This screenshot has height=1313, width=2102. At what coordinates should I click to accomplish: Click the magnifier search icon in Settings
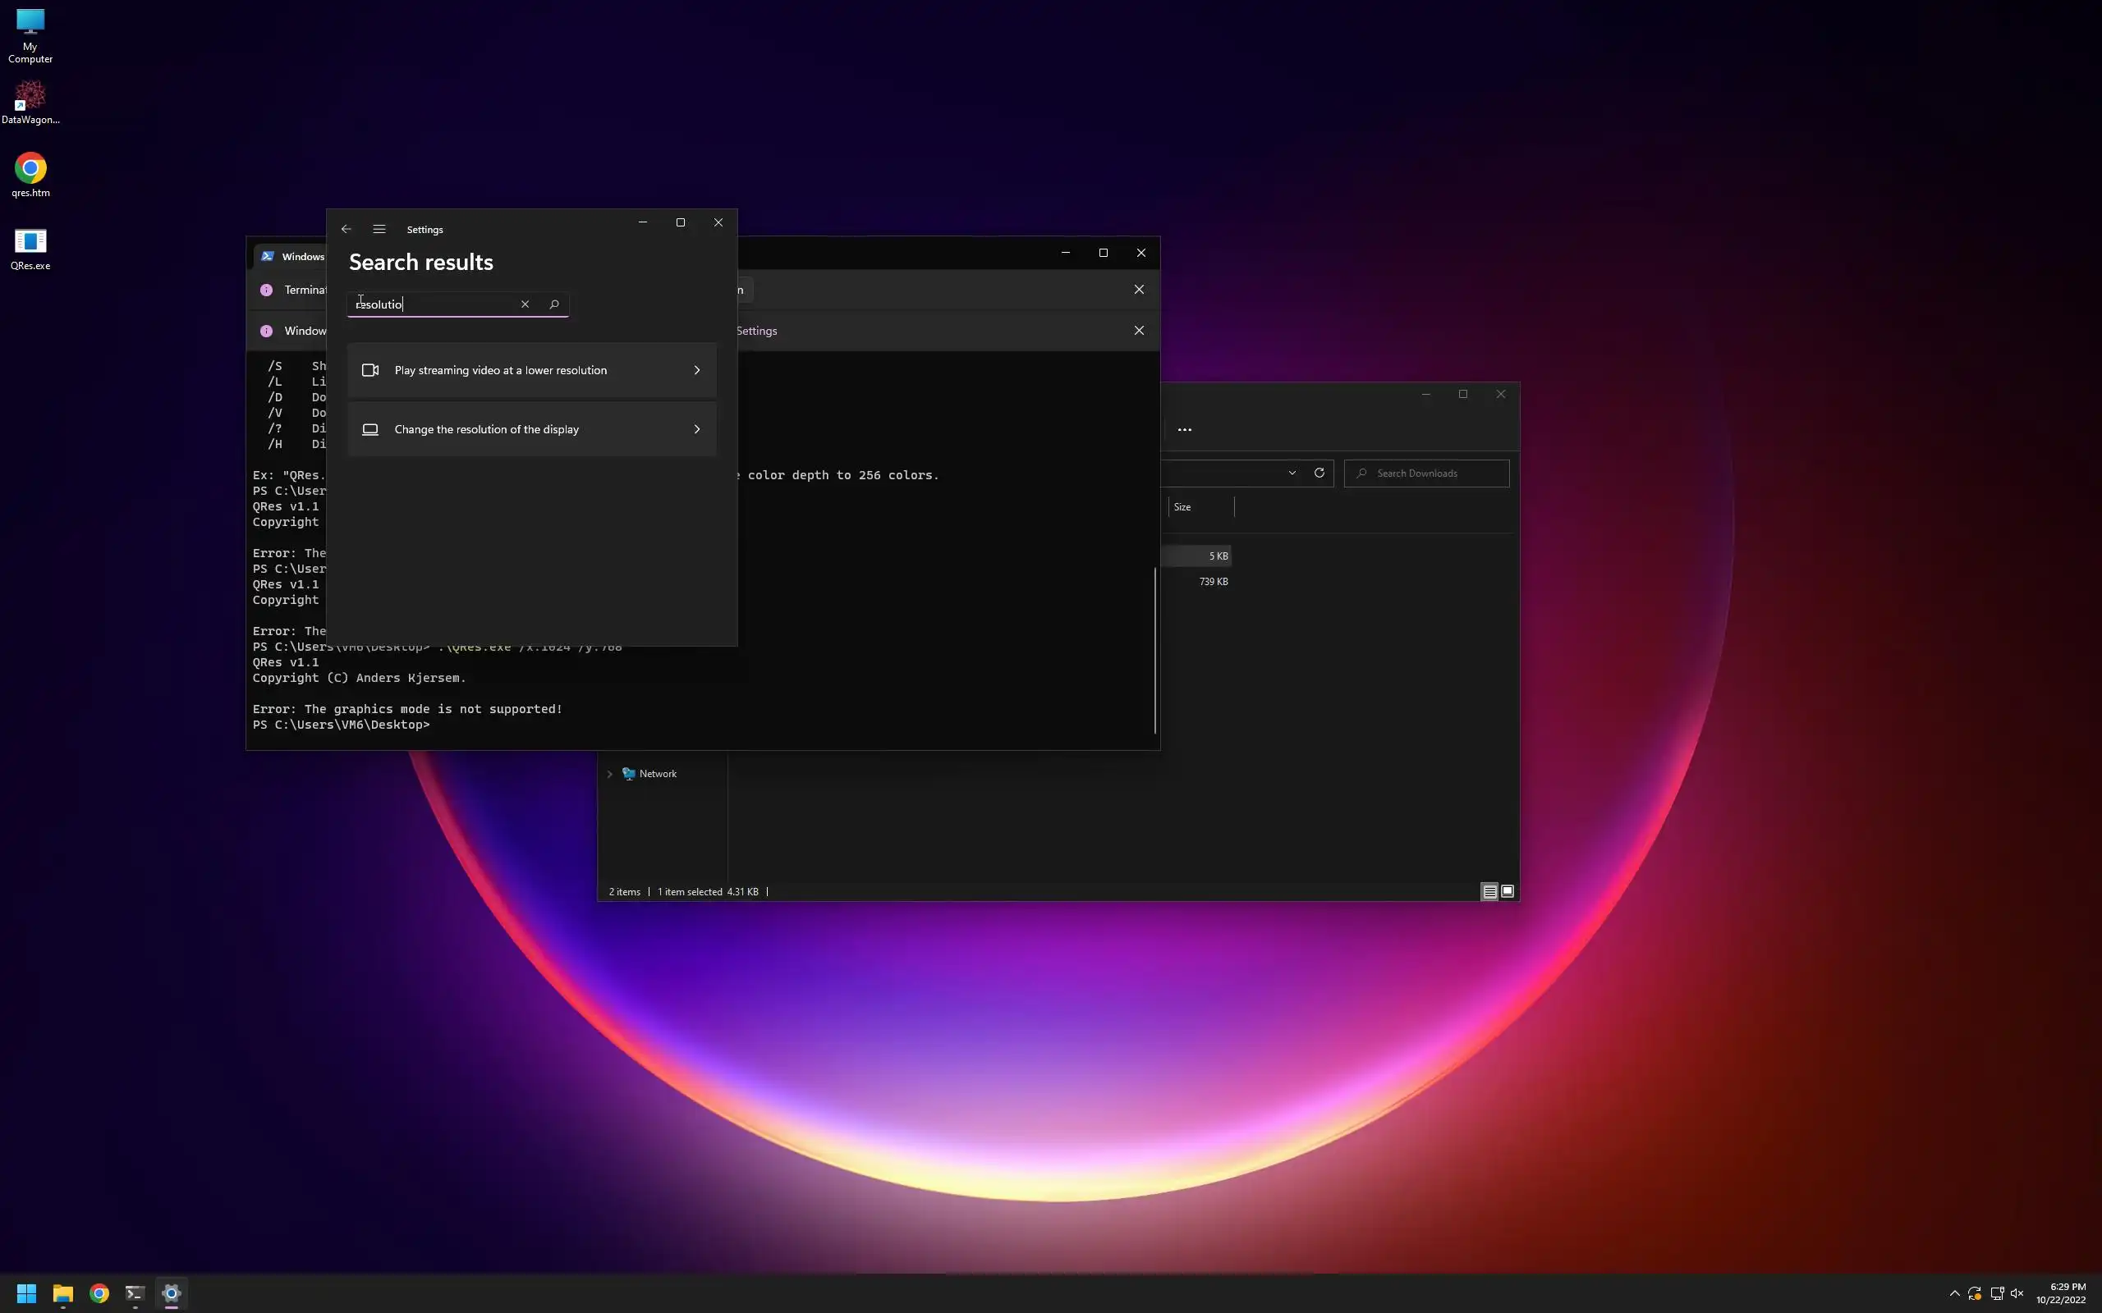554,304
